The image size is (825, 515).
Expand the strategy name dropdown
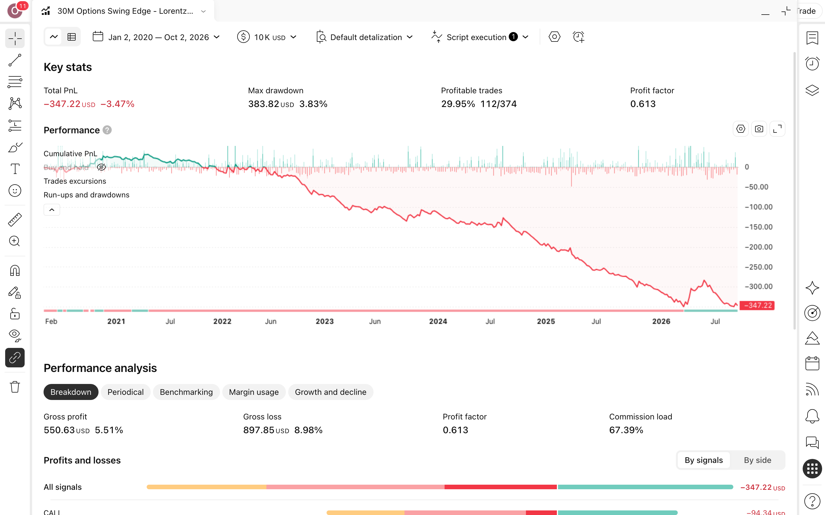point(203,11)
